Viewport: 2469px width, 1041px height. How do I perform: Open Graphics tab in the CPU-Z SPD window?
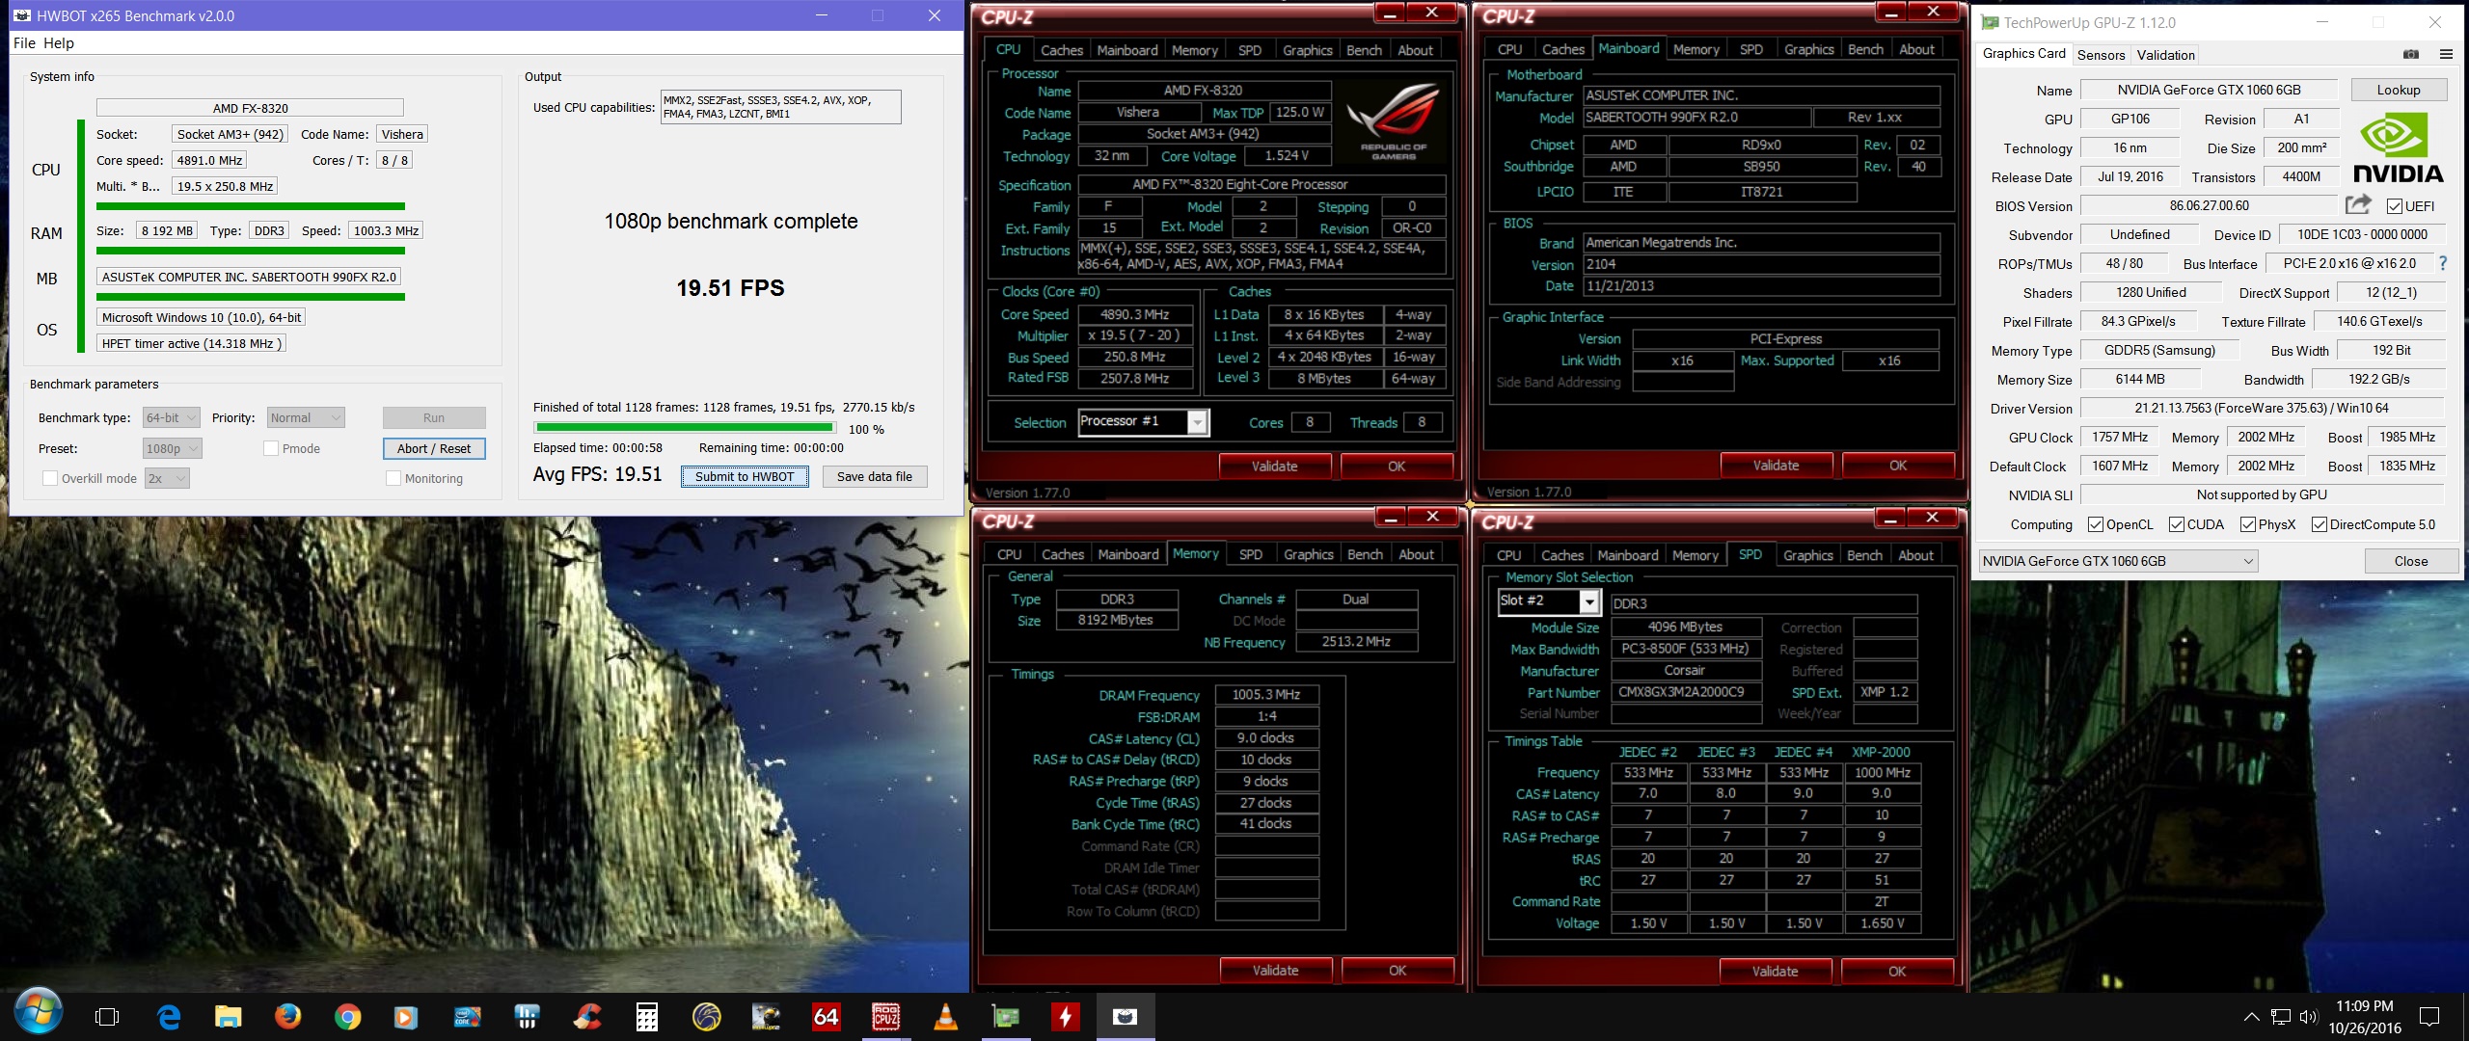pyautogui.click(x=1807, y=555)
